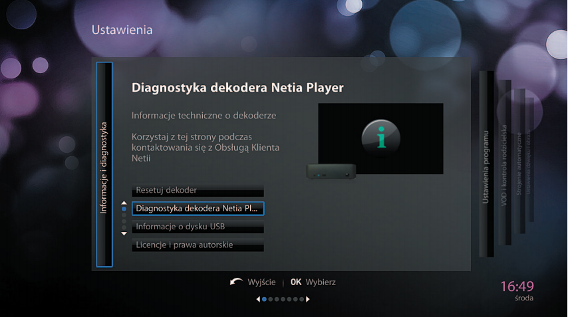Click Informacje techniczne o dekoderze text
This screenshot has width=568, height=317.
click(204, 116)
